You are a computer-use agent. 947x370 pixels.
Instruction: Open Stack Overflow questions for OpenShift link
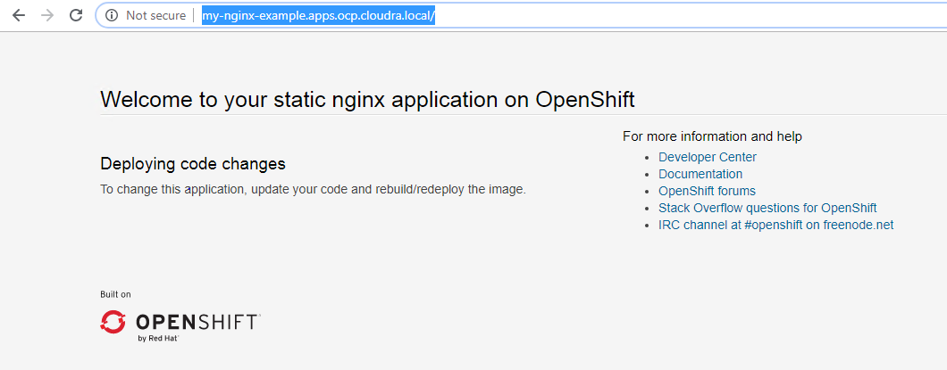point(767,208)
